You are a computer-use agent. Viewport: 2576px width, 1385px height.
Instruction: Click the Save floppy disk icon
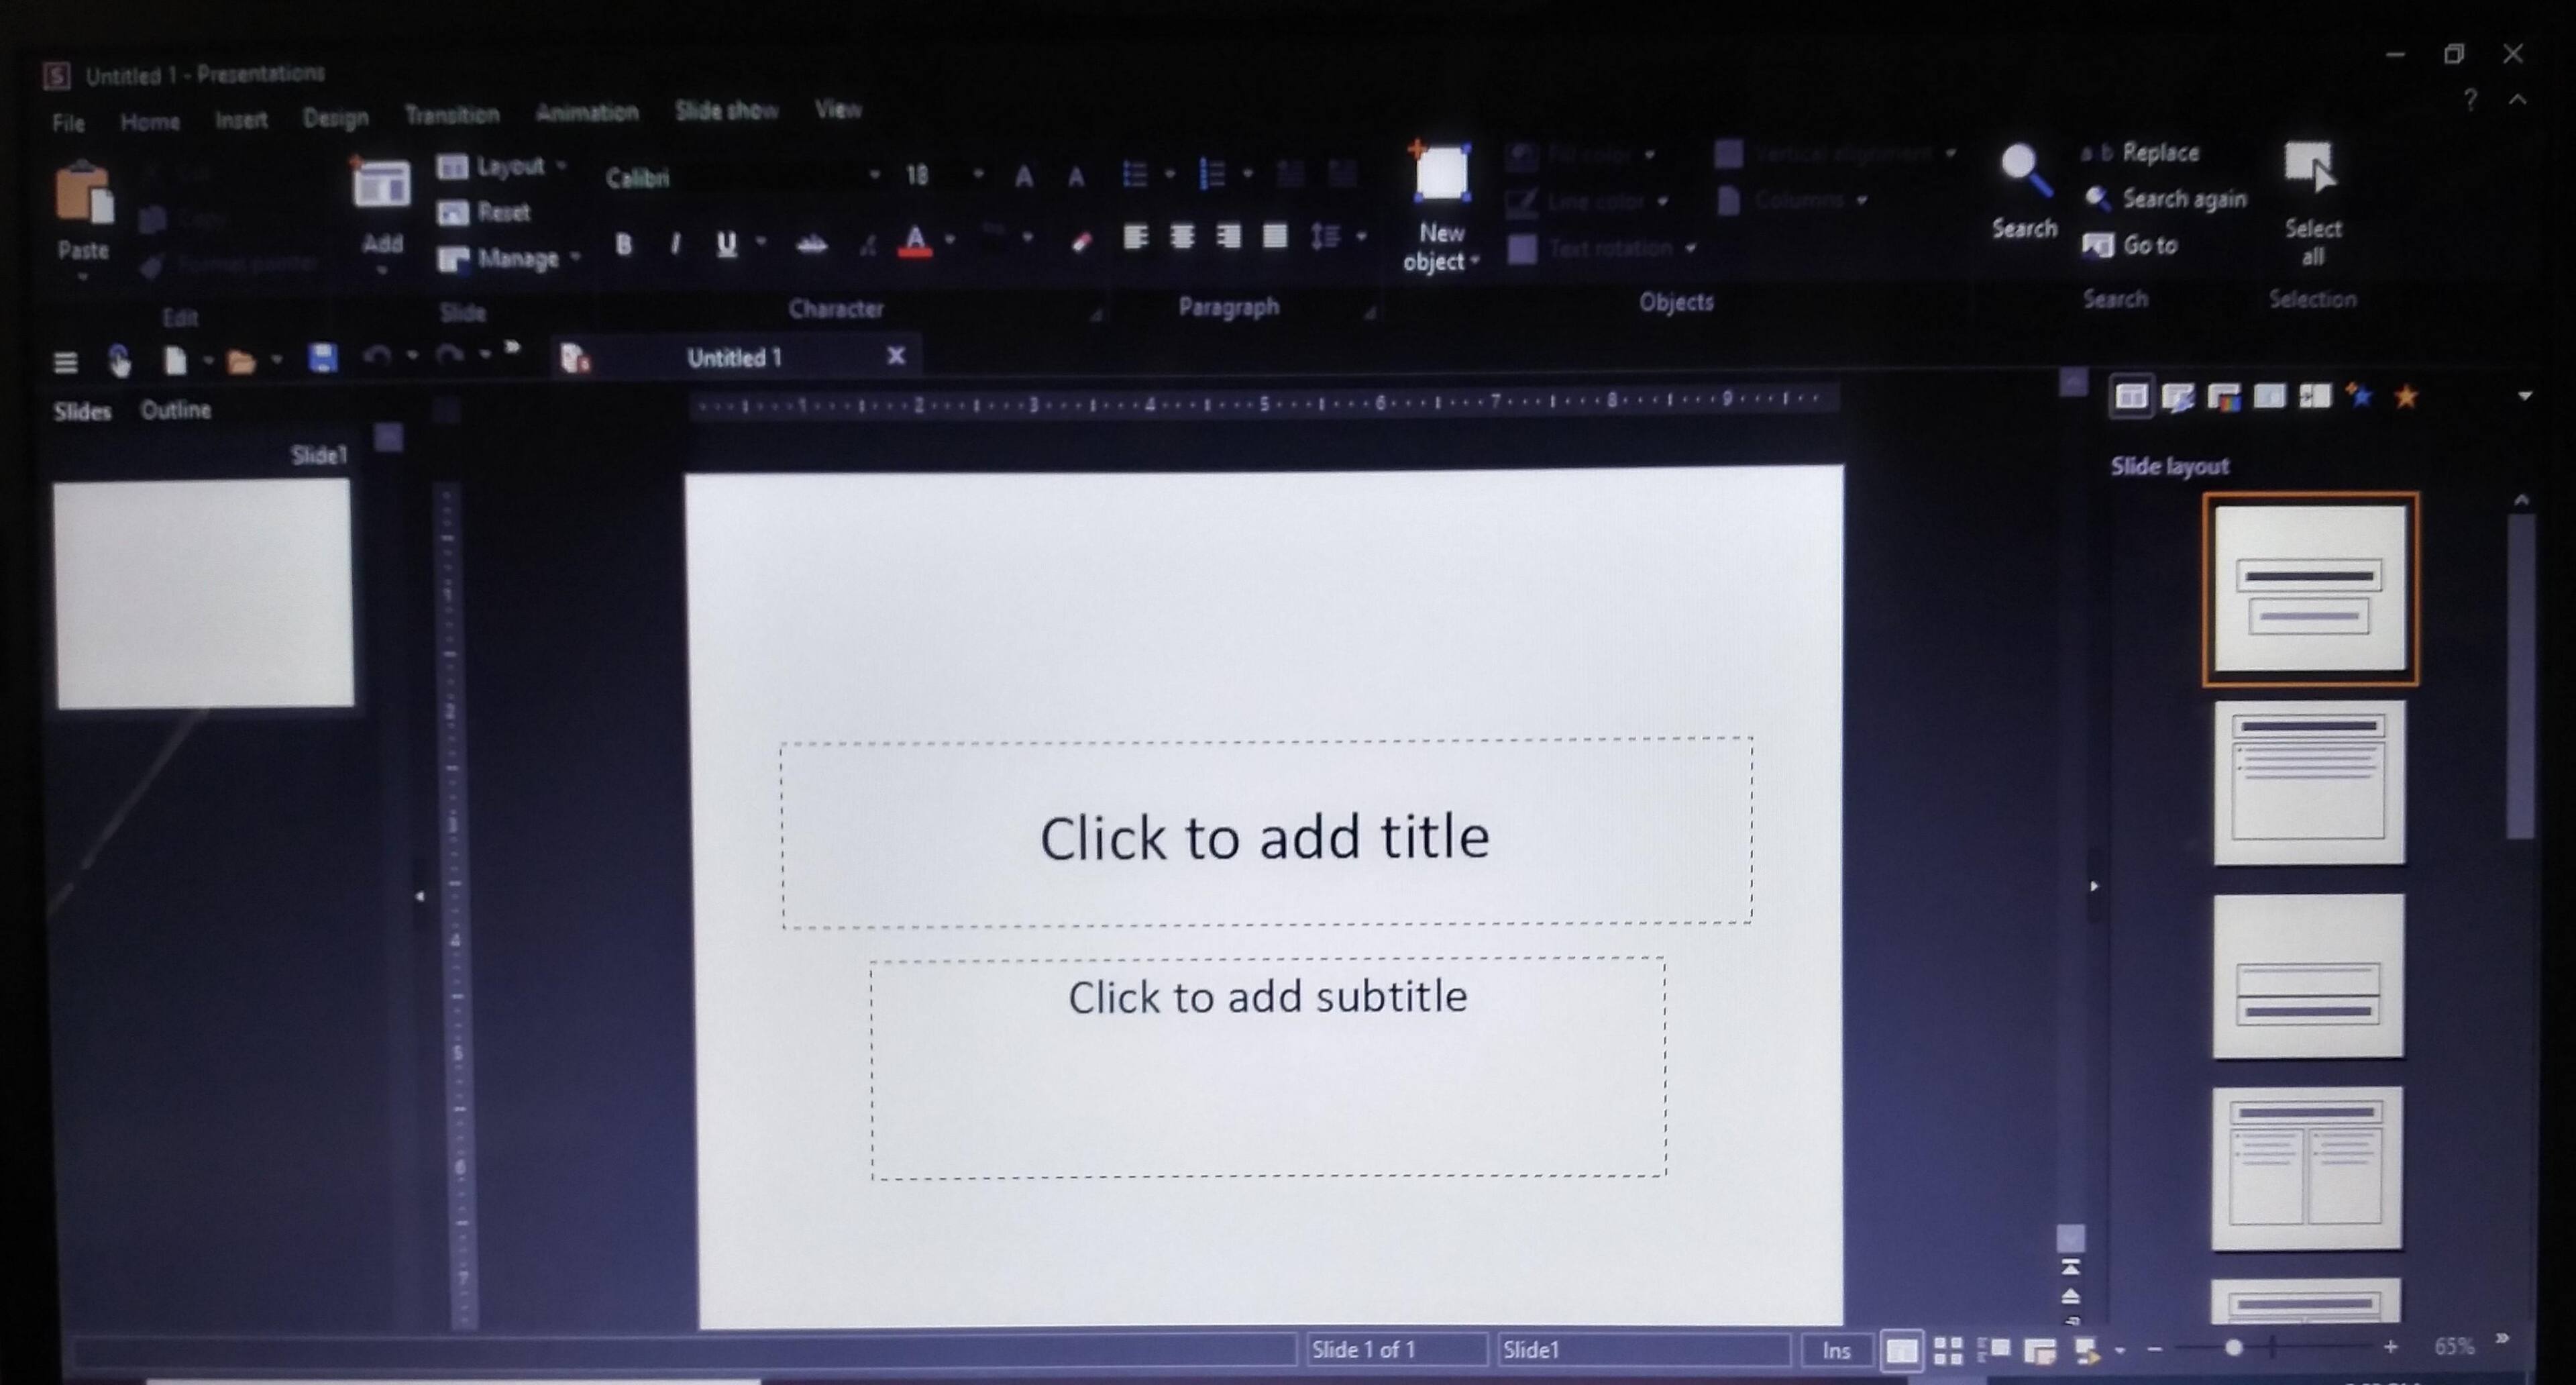point(322,358)
